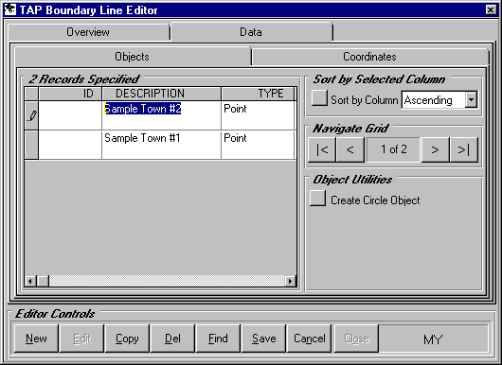This screenshot has width=502, height=365.
Task: Go to previous record in Navigate Grid
Action: (x=350, y=149)
